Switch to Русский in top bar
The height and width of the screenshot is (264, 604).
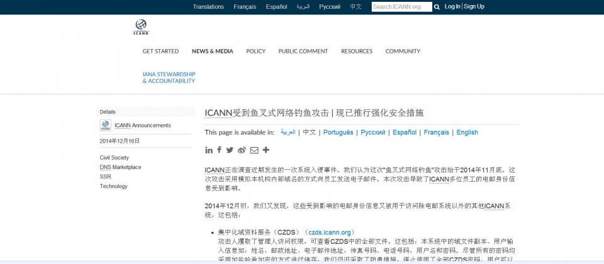pos(330,7)
